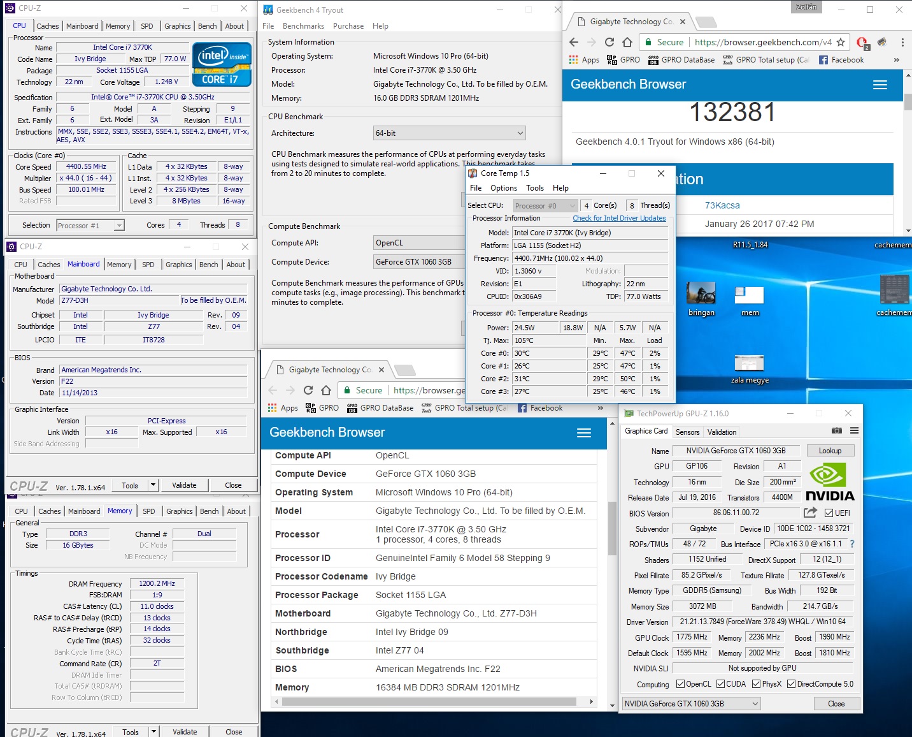
Task: Open the 73Kacsa user link
Action: tap(722, 205)
